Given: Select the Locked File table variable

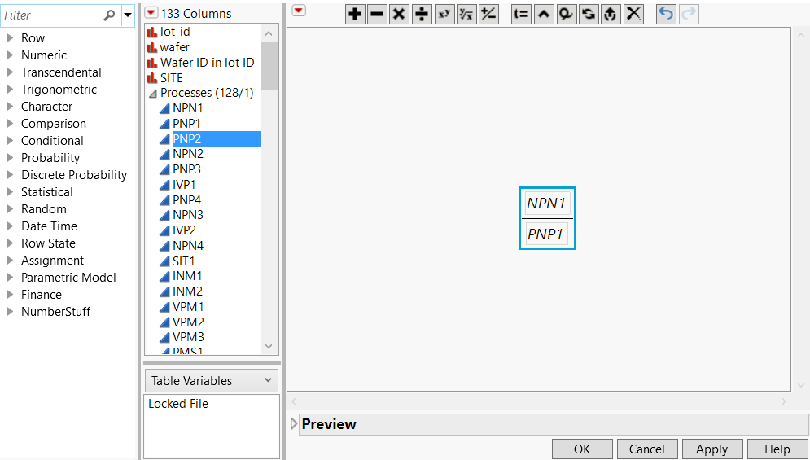Looking at the screenshot, I should (178, 404).
